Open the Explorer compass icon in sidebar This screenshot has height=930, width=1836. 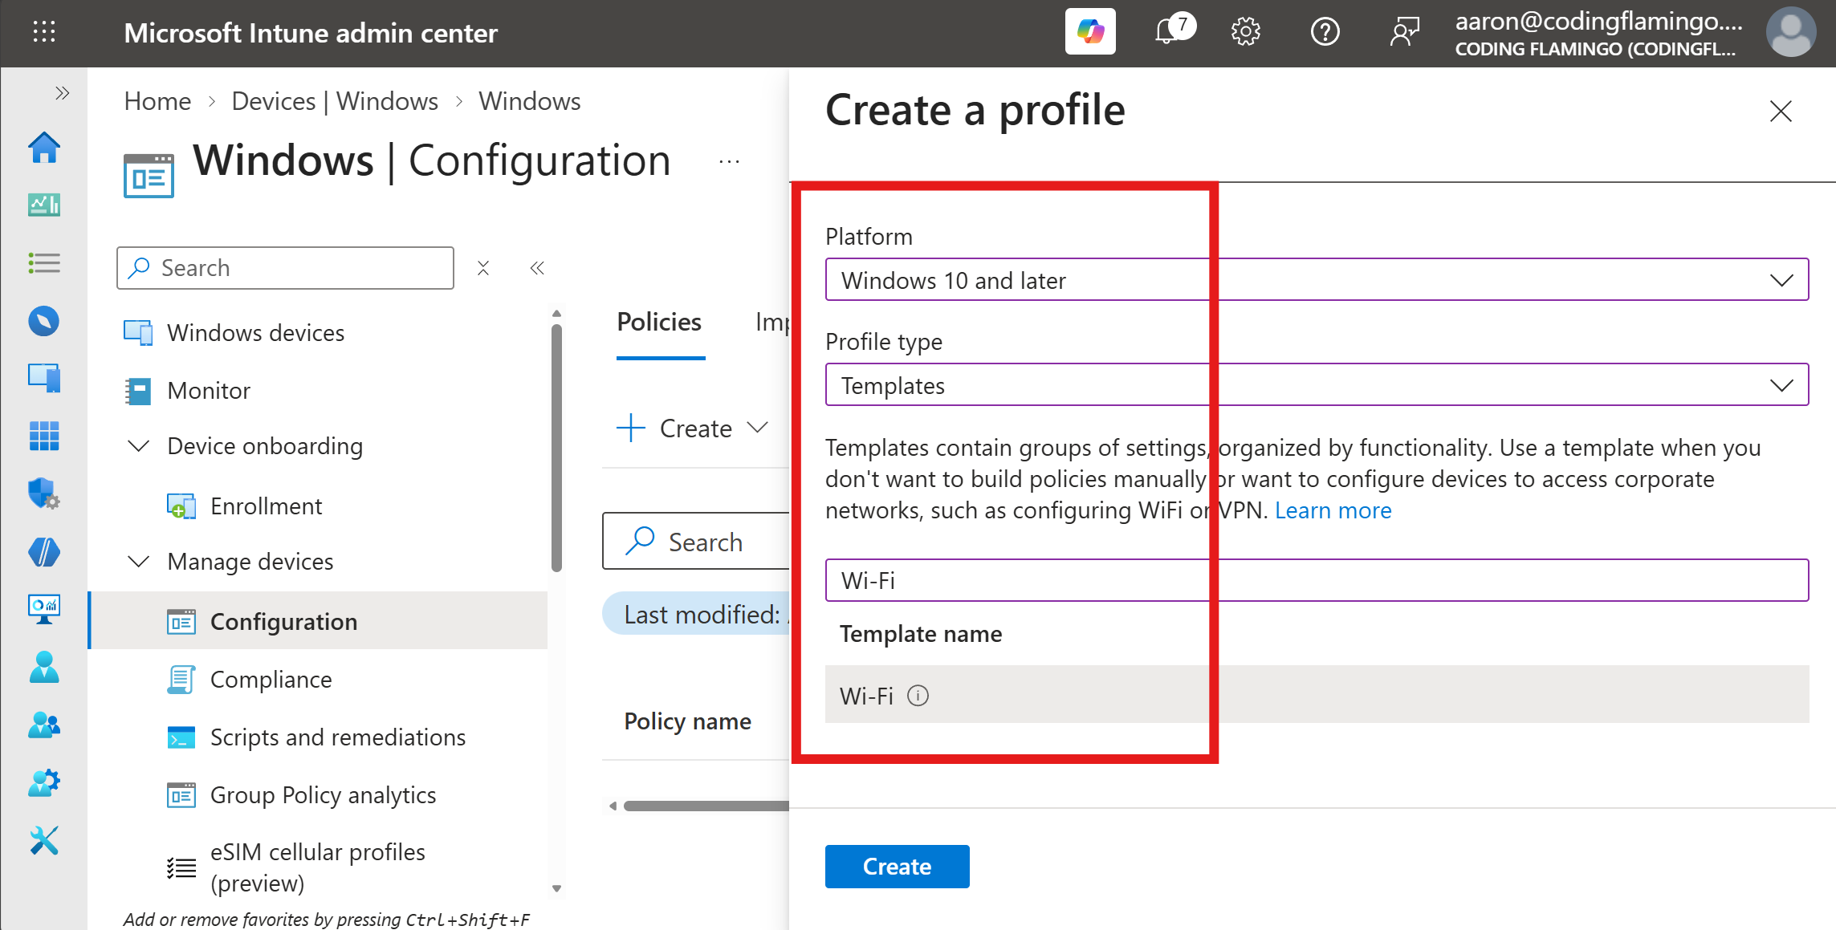click(44, 321)
